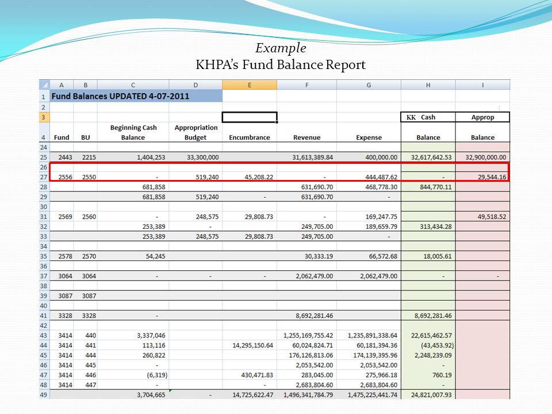Screen dimensions: 552x414
Task: Click the value 33,300,000
Action: pyautogui.click(x=203, y=158)
